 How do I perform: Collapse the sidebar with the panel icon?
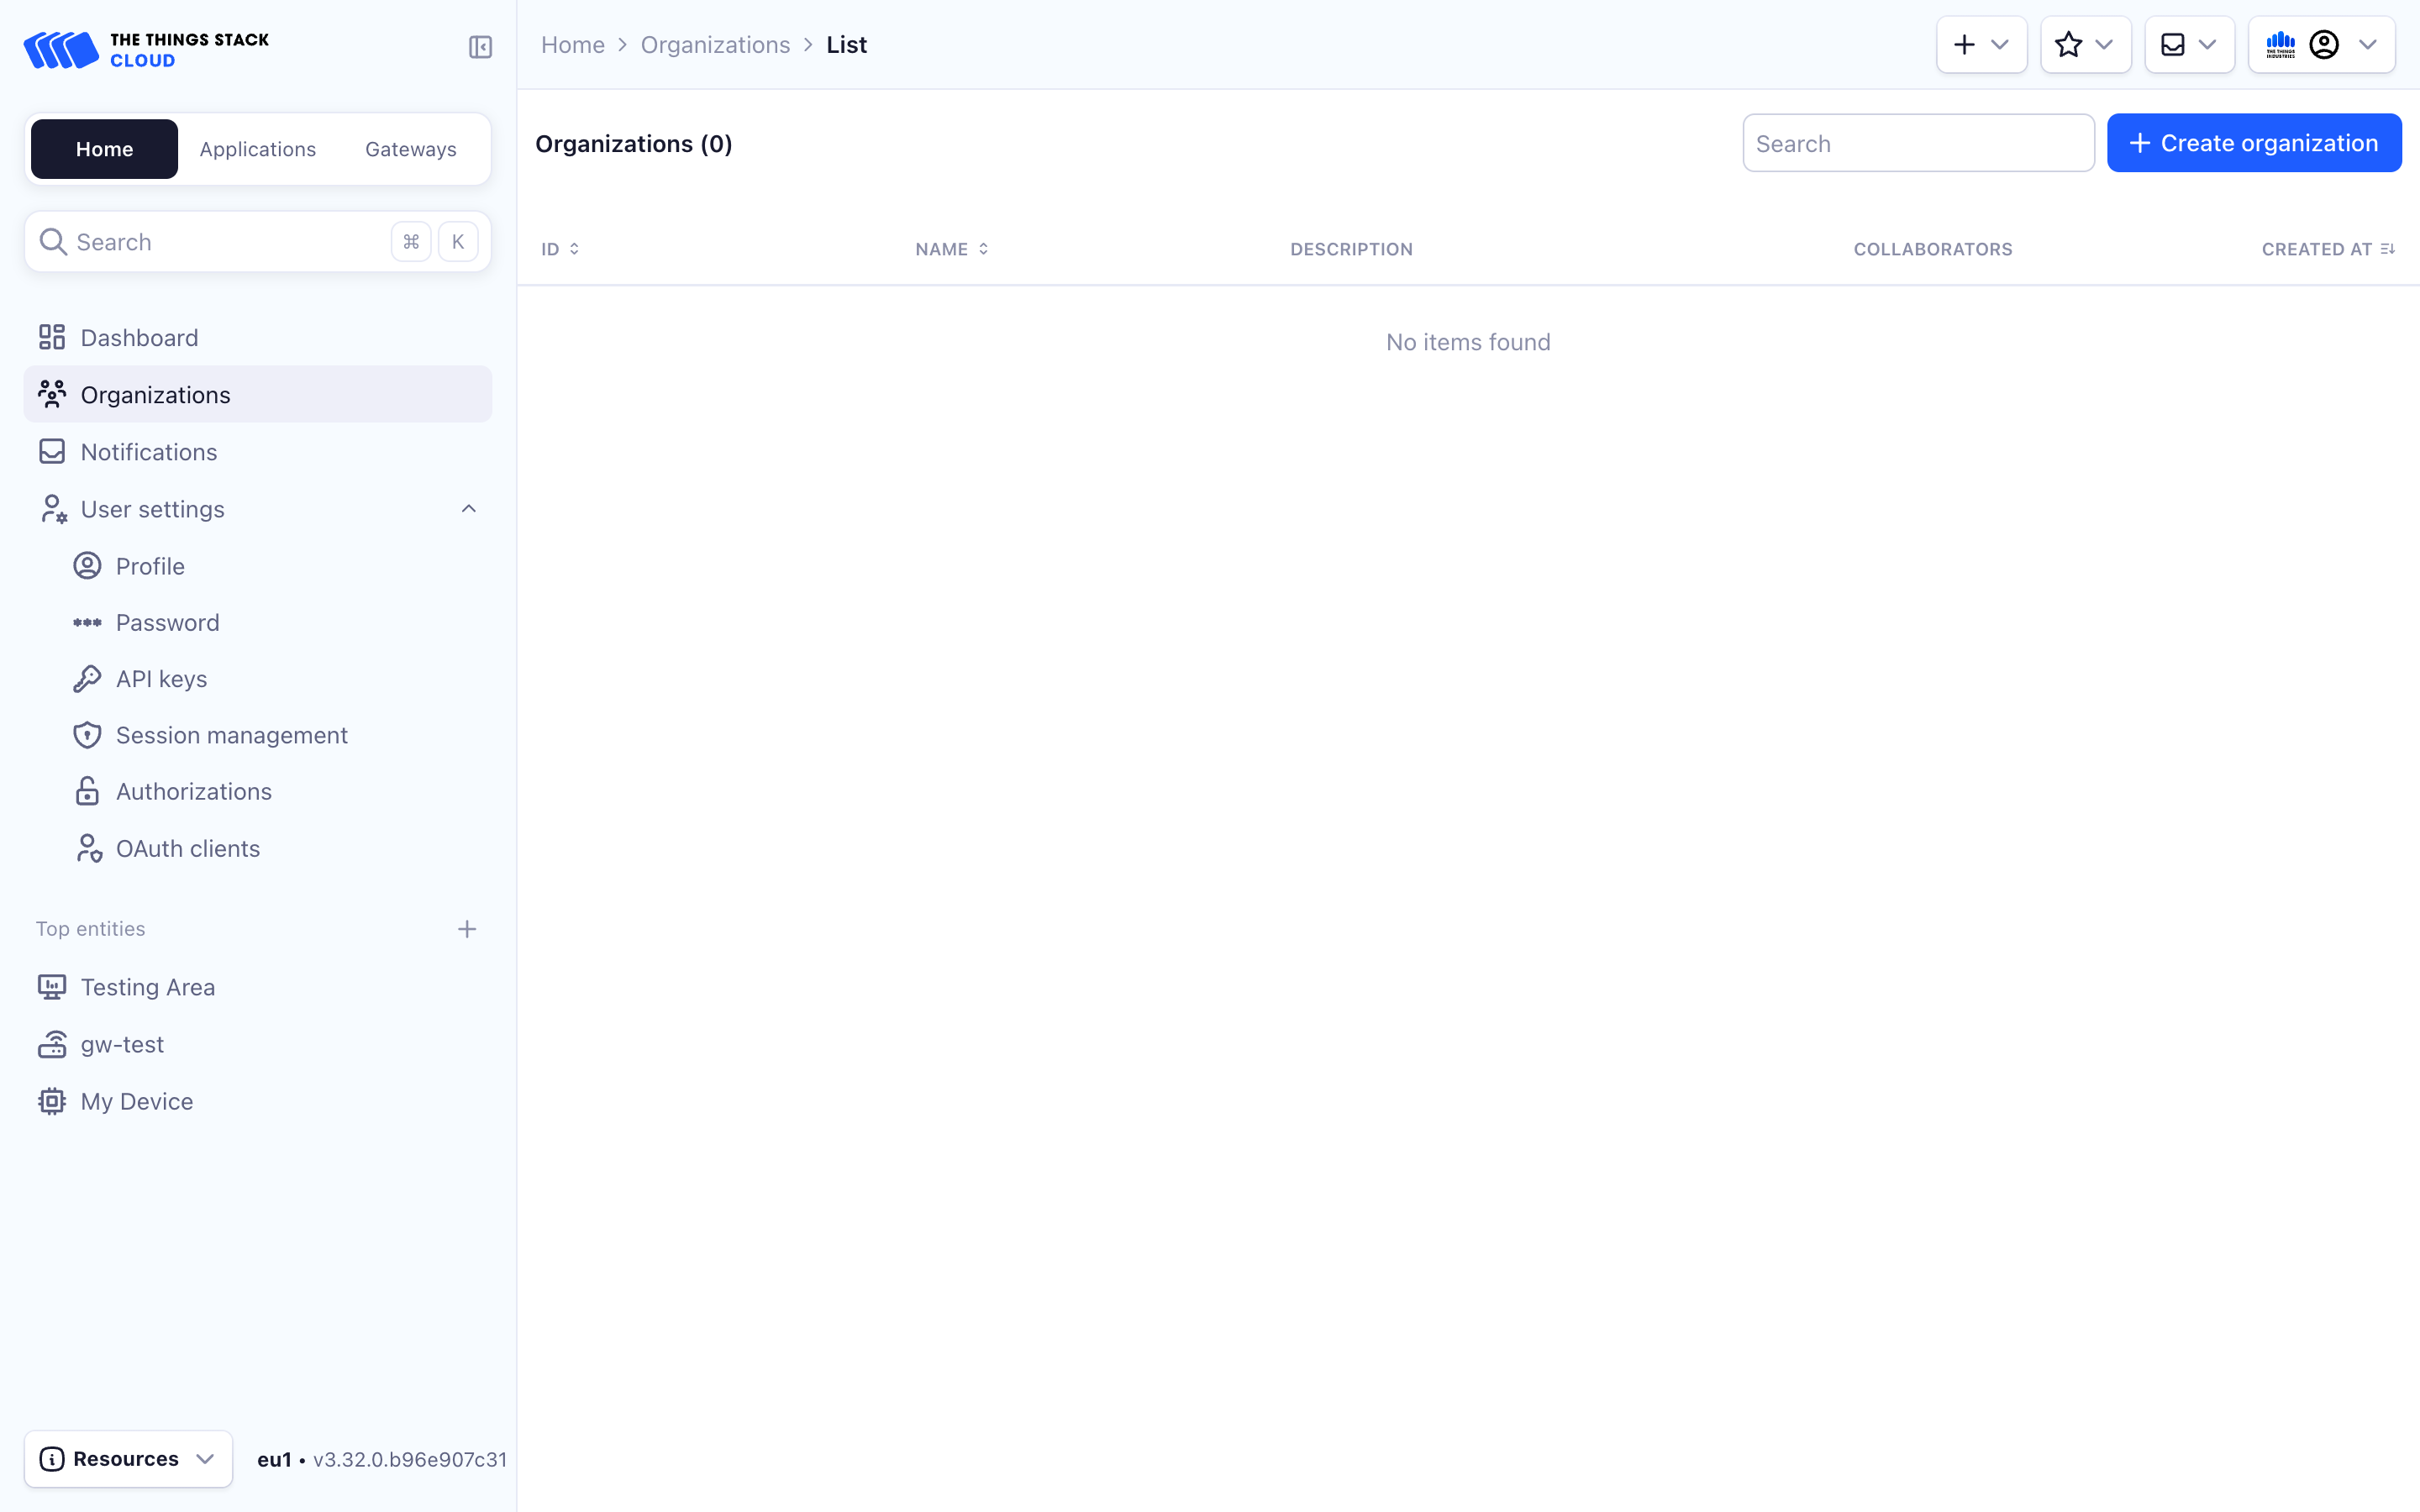[480, 47]
